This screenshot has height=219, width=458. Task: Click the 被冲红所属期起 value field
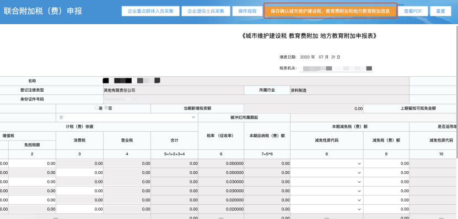pos(374,117)
